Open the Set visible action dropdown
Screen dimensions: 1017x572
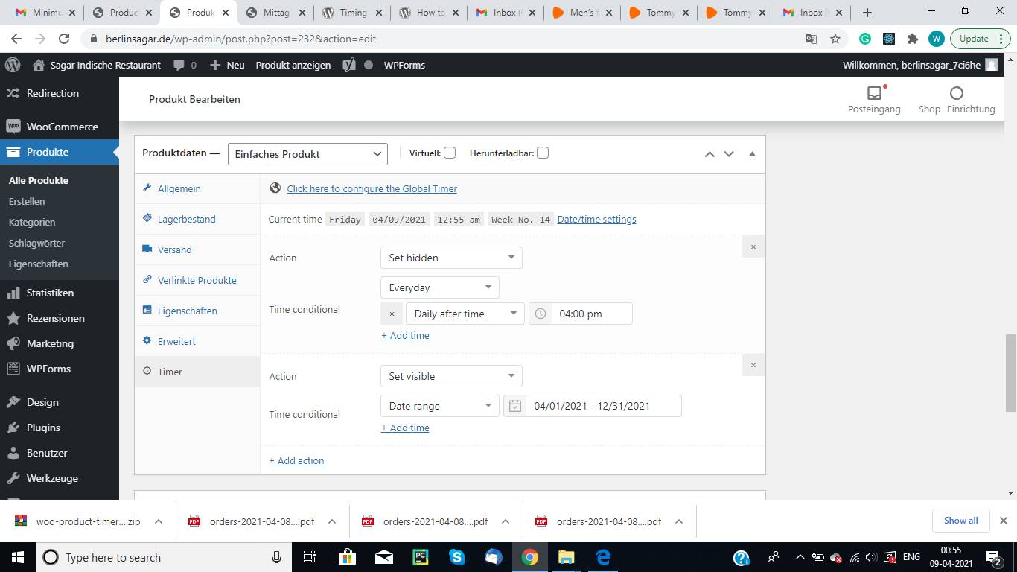451,376
